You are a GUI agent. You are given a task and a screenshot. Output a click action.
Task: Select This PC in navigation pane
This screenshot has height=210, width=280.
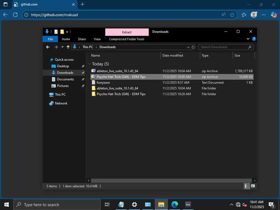[x=57, y=94]
